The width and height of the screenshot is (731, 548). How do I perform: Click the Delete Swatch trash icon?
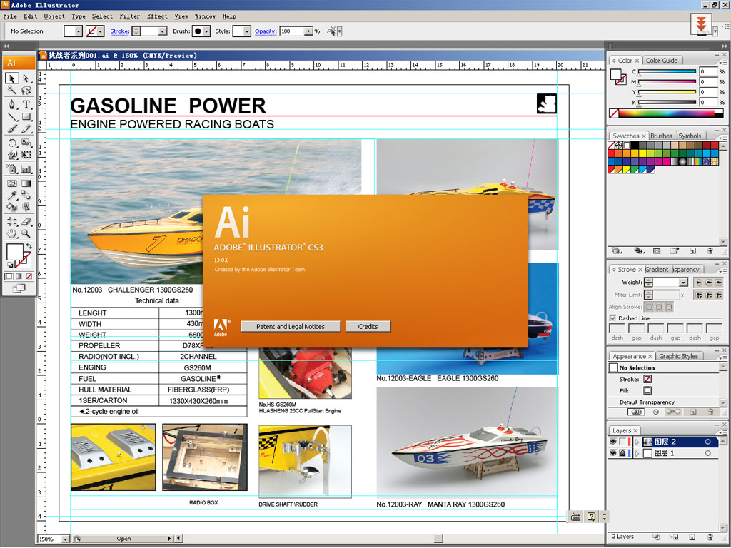[x=710, y=250]
